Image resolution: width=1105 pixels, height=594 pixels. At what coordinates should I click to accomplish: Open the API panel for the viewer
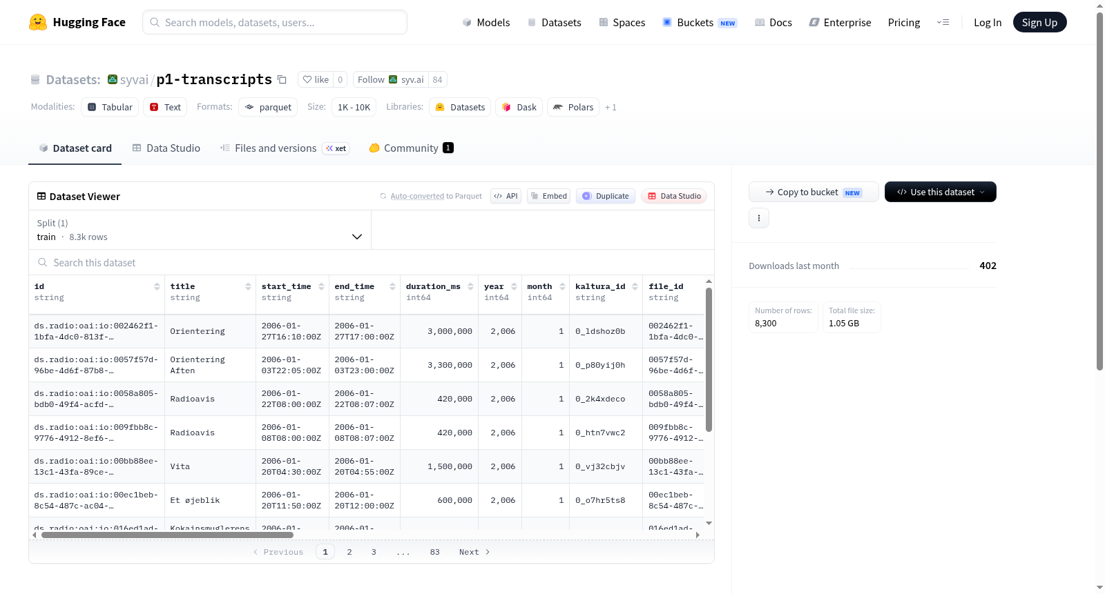point(506,196)
